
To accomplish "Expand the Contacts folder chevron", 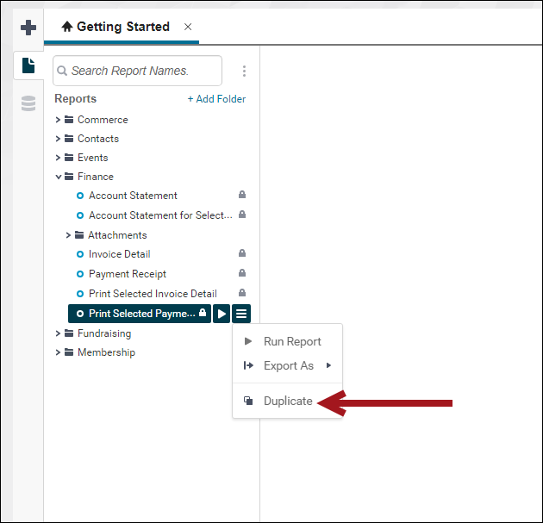I will 58,139.
